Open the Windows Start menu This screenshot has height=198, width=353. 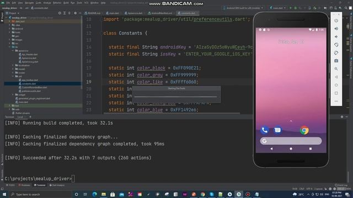click(4, 194)
